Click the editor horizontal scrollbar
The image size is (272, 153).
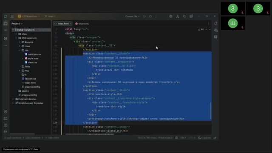[90, 134]
